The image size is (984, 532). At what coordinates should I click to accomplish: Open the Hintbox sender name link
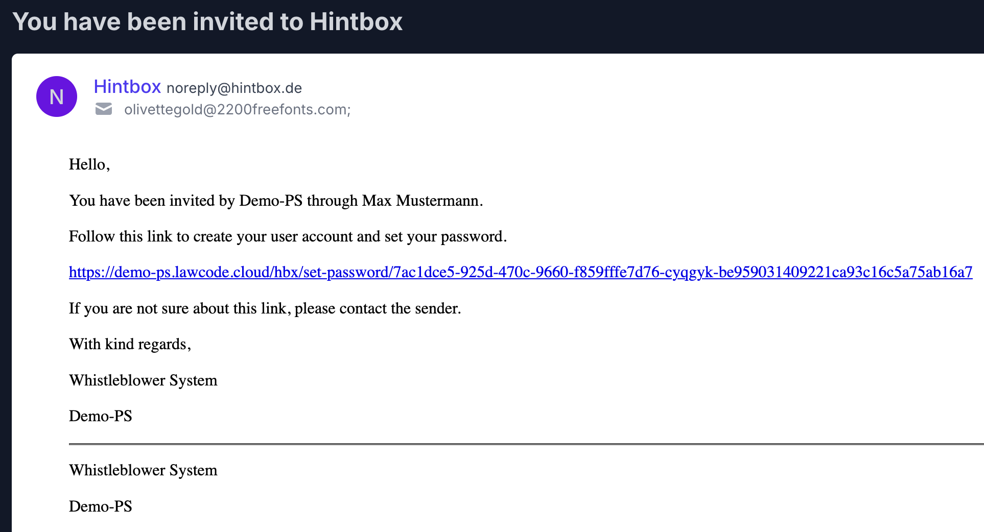(127, 87)
